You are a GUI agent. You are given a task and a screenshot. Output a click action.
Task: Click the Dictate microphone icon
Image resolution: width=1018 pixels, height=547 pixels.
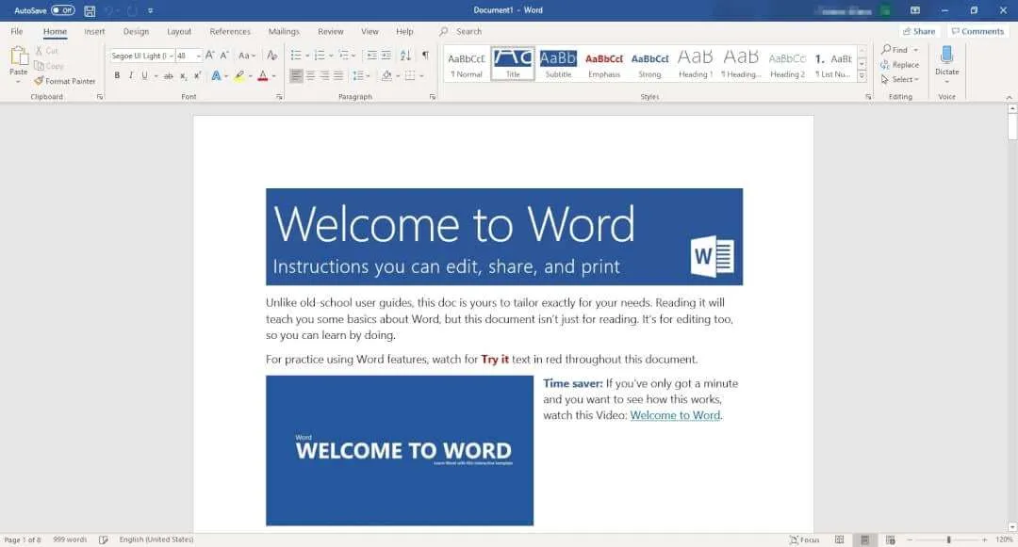click(946, 55)
